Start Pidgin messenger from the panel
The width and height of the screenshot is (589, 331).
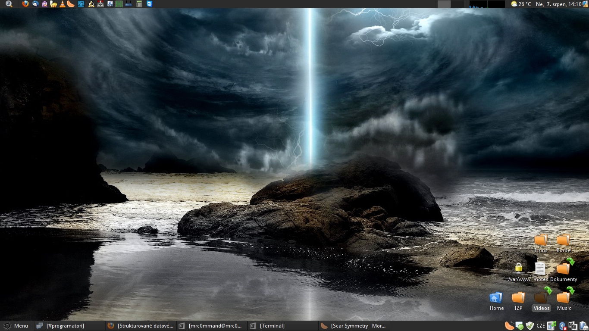coord(44,4)
